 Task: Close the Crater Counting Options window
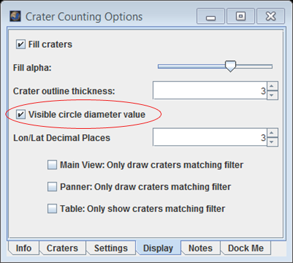coord(271,16)
